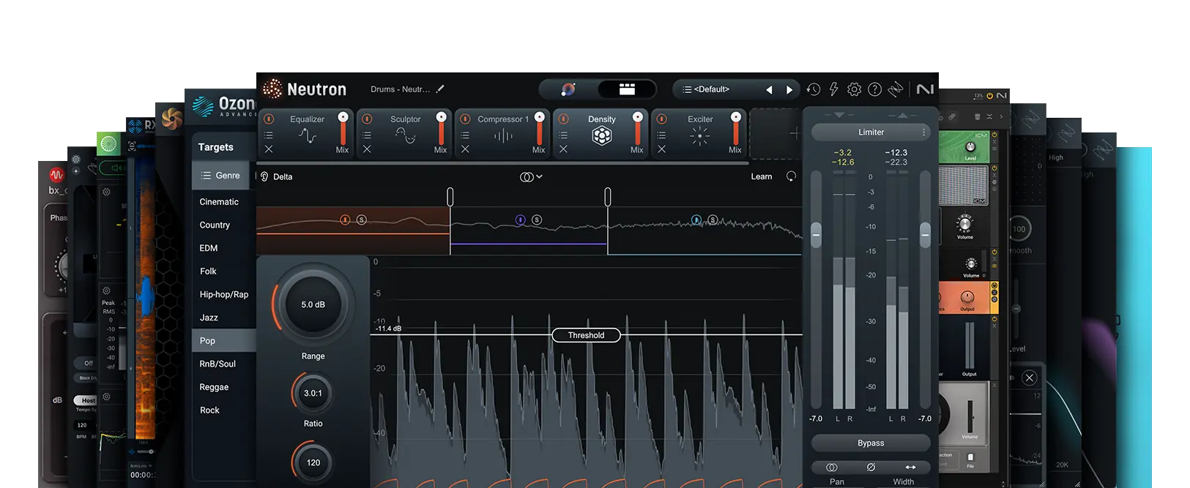Click the lightning bolt zero-latency icon

[833, 89]
